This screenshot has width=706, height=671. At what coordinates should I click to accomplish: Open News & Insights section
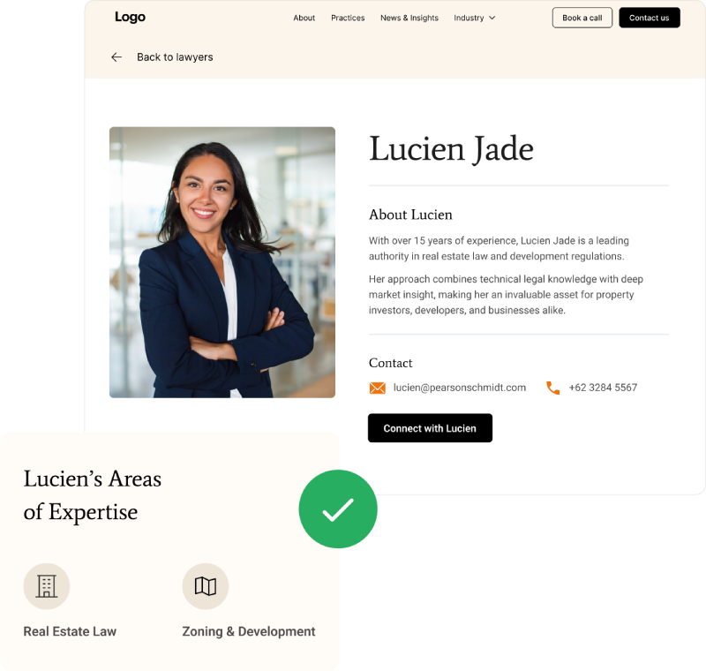coord(409,18)
